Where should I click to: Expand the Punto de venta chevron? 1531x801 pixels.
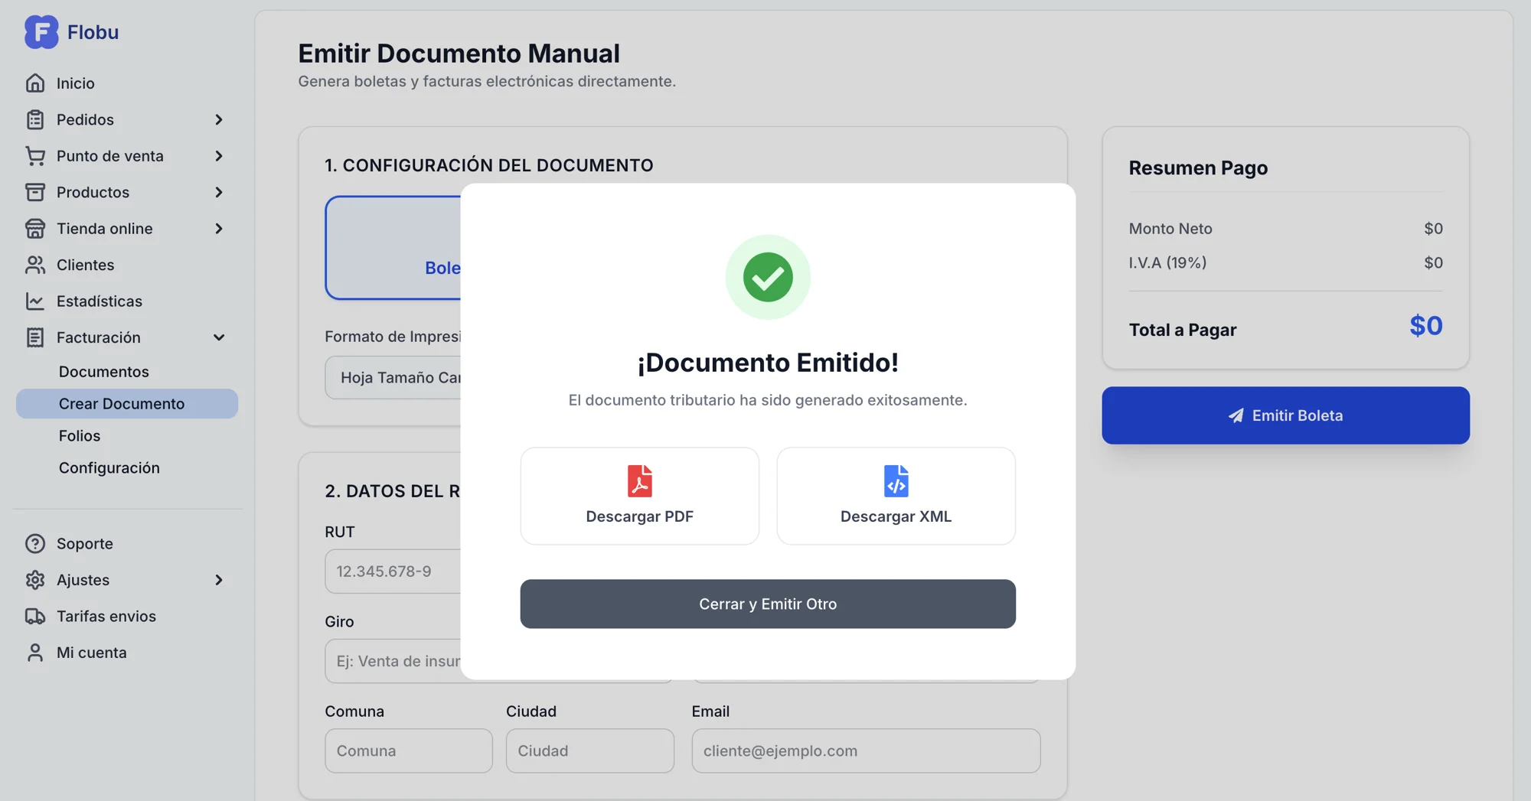(x=219, y=156)
